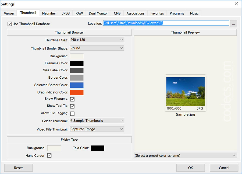This screenshot has height=174, width=242.
Task: Toggle the Hand Cursor checkbox
Action: click(49, 155)
